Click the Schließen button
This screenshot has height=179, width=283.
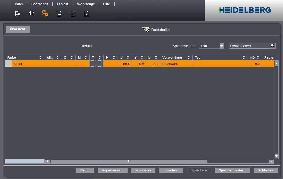[266, 170]
